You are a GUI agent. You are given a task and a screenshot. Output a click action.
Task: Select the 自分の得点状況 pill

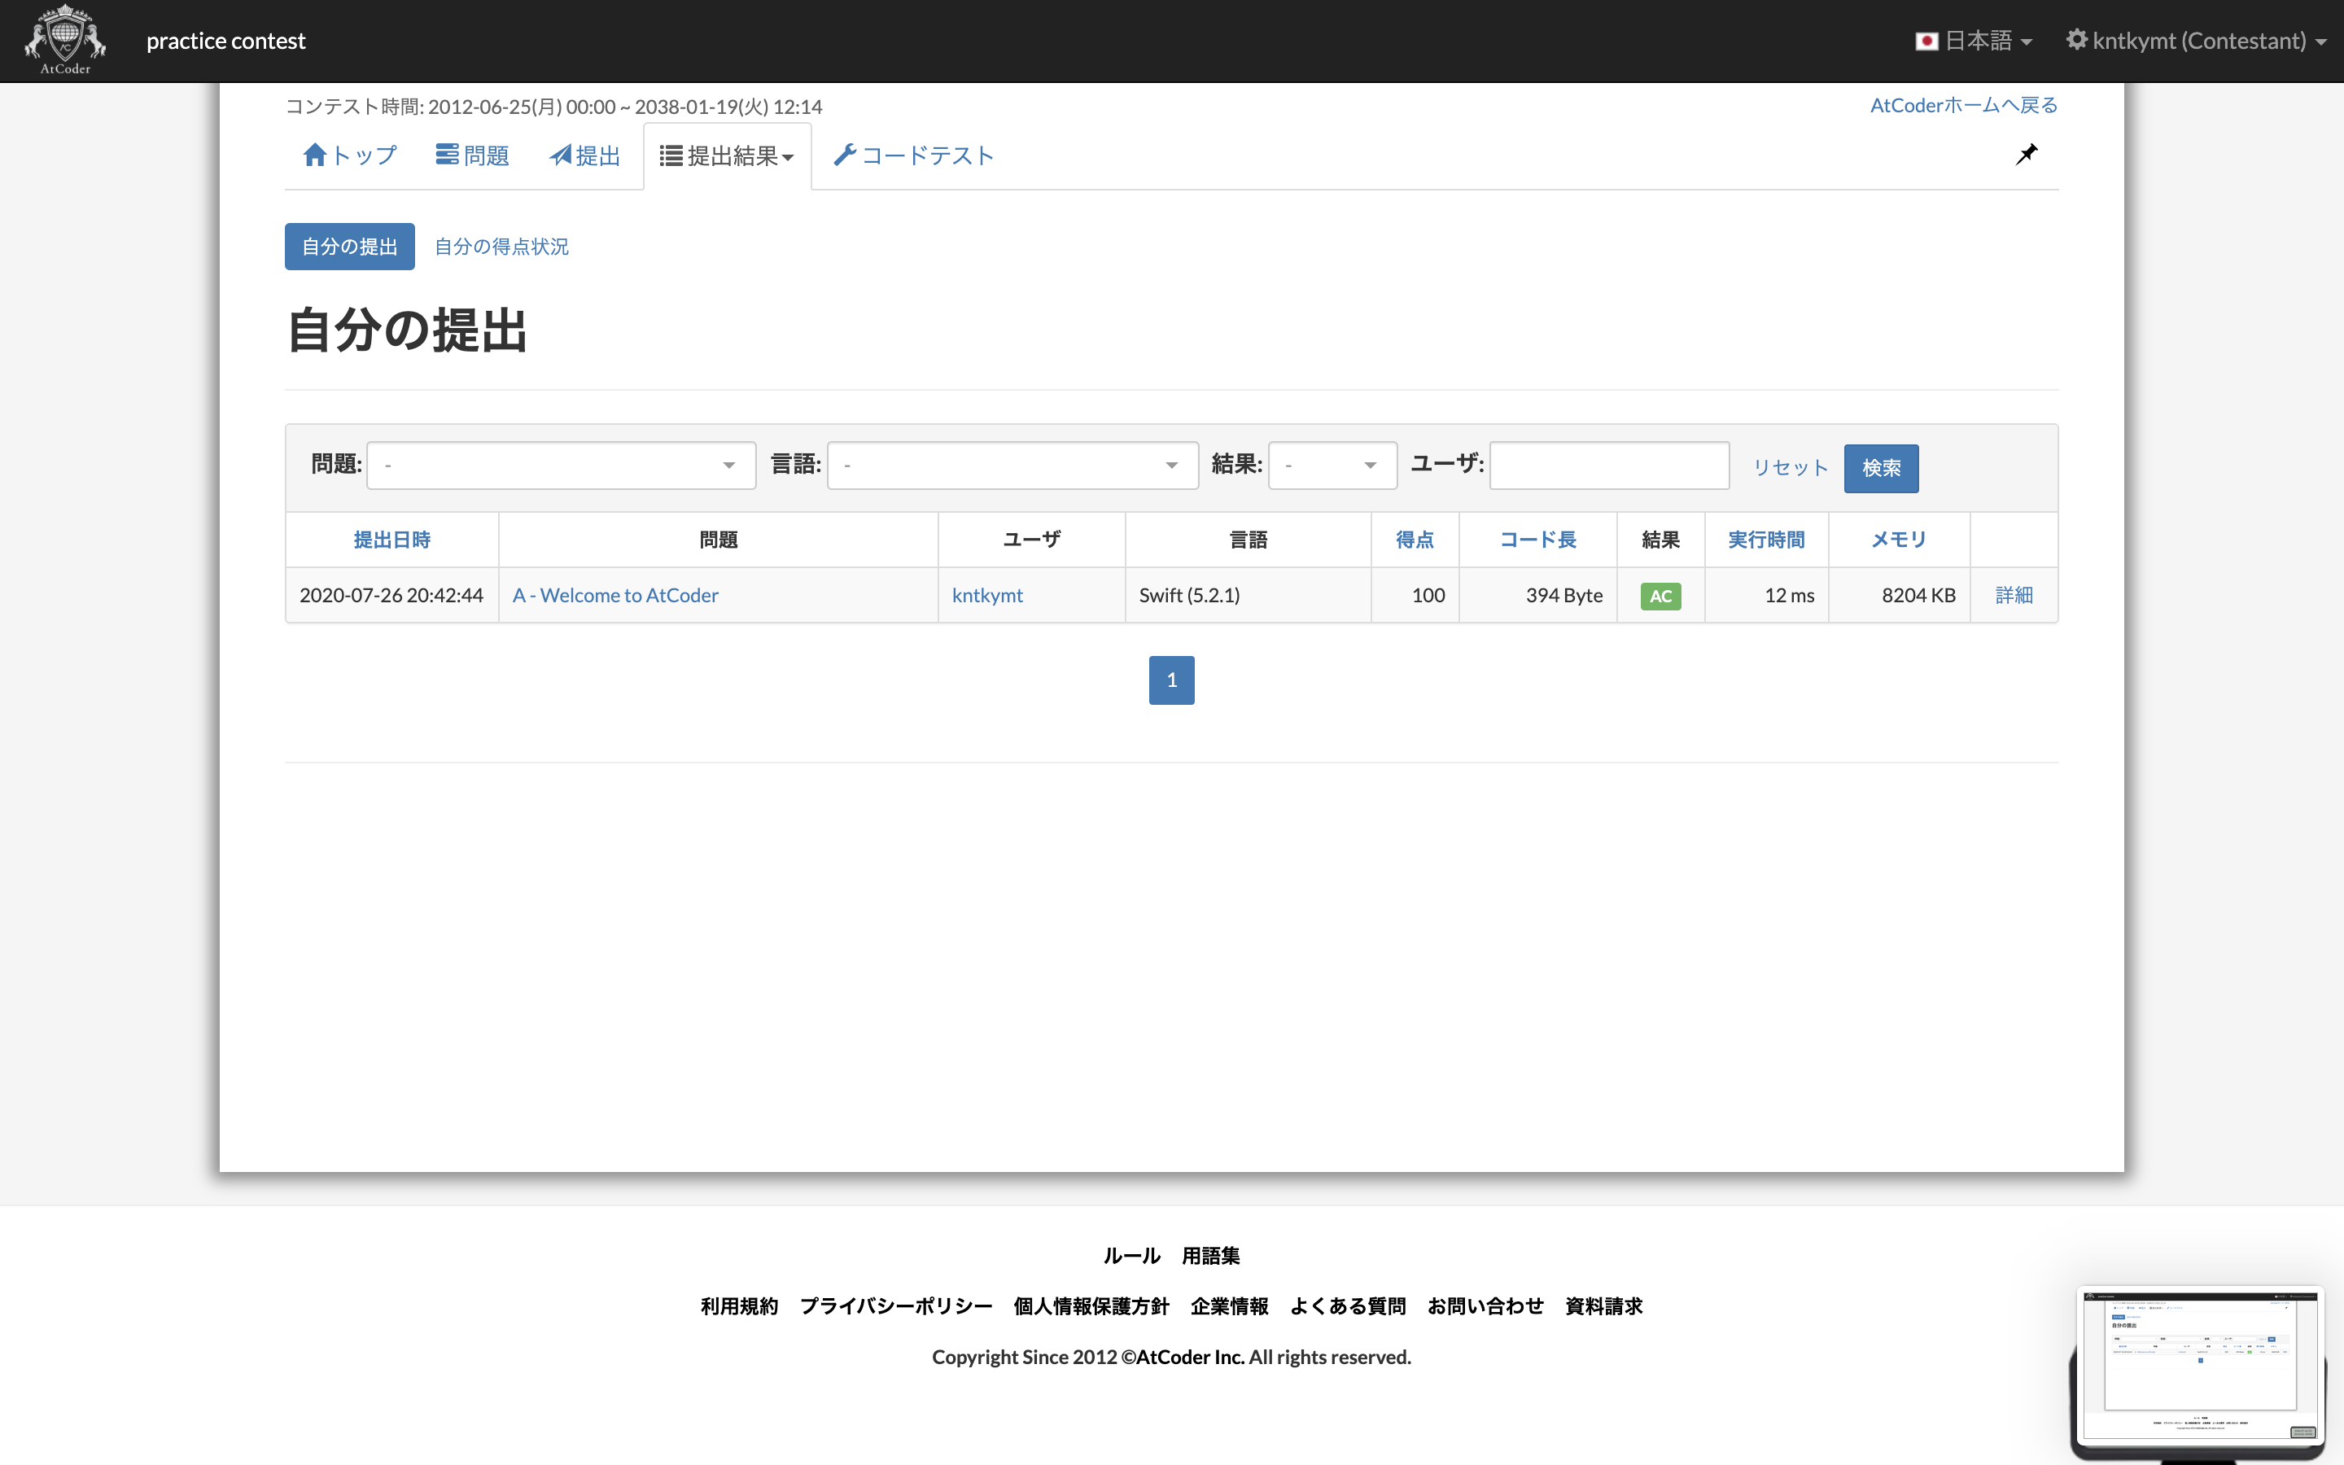[x=501, y=247]
